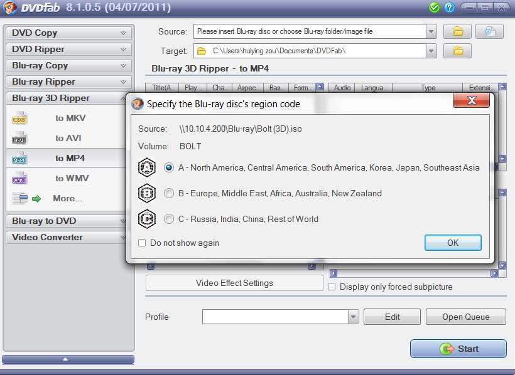The height and width of the screenshot is (375, 515).
Task: Tick the Do not show again checkbox
Action: [x=142, y=243]
